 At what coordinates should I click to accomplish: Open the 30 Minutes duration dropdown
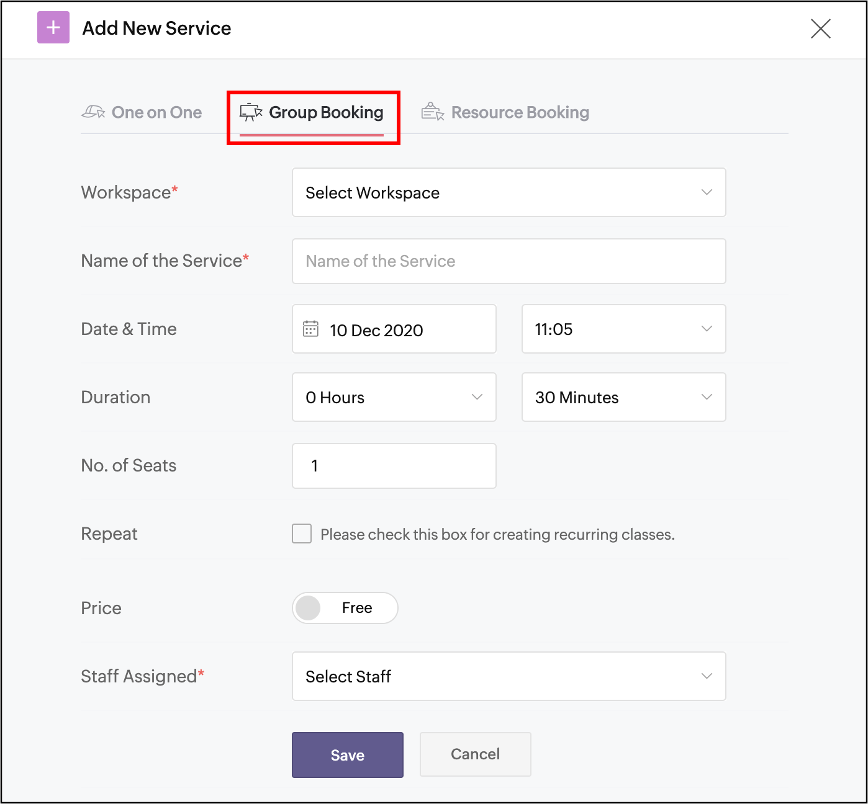[x=623, y=397]
